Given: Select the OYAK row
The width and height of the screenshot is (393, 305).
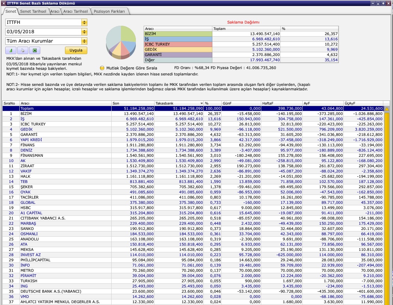Looking at the screenshot, I should 193,192.
